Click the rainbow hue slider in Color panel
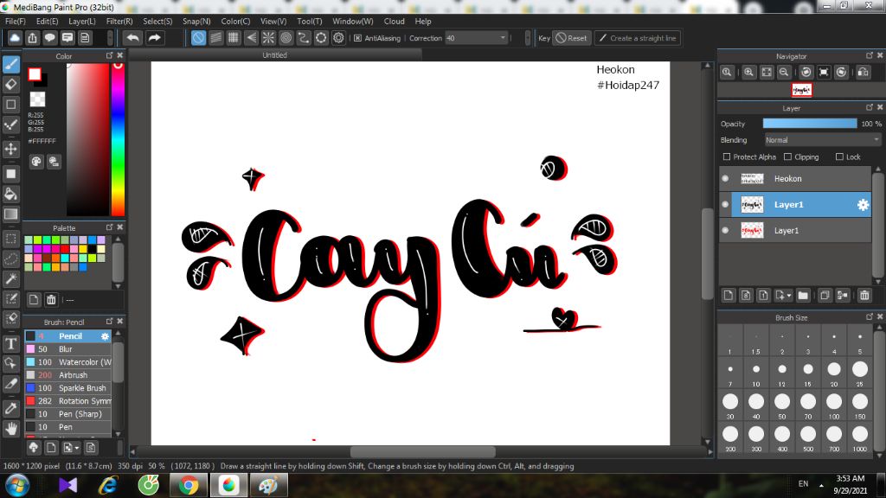Viewport: 886px width, 498px height. tap(118, 139)
